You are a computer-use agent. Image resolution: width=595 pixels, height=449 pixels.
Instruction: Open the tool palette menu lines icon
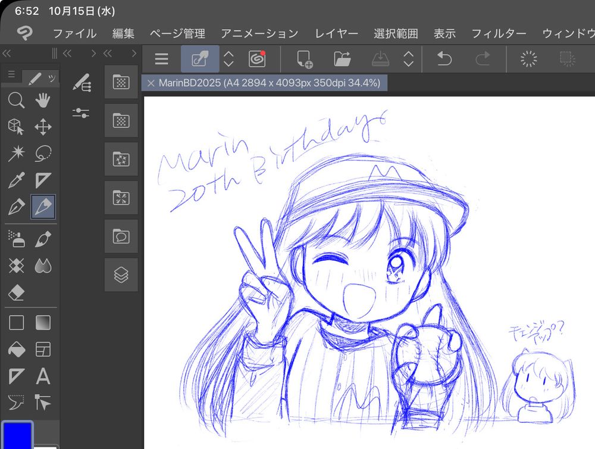[11, 74]
